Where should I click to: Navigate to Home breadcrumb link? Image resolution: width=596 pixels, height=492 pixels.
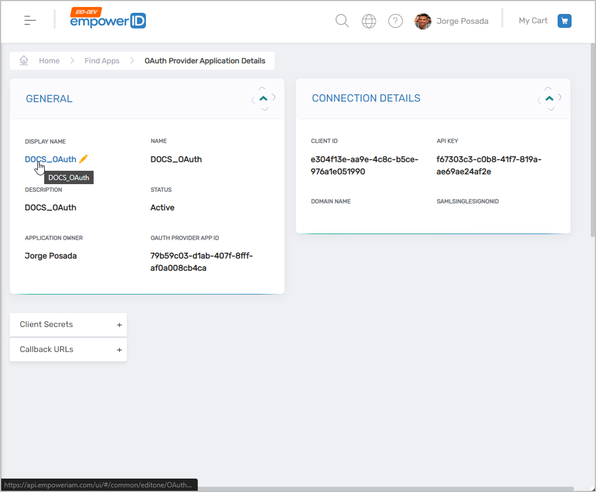point(49,61)
